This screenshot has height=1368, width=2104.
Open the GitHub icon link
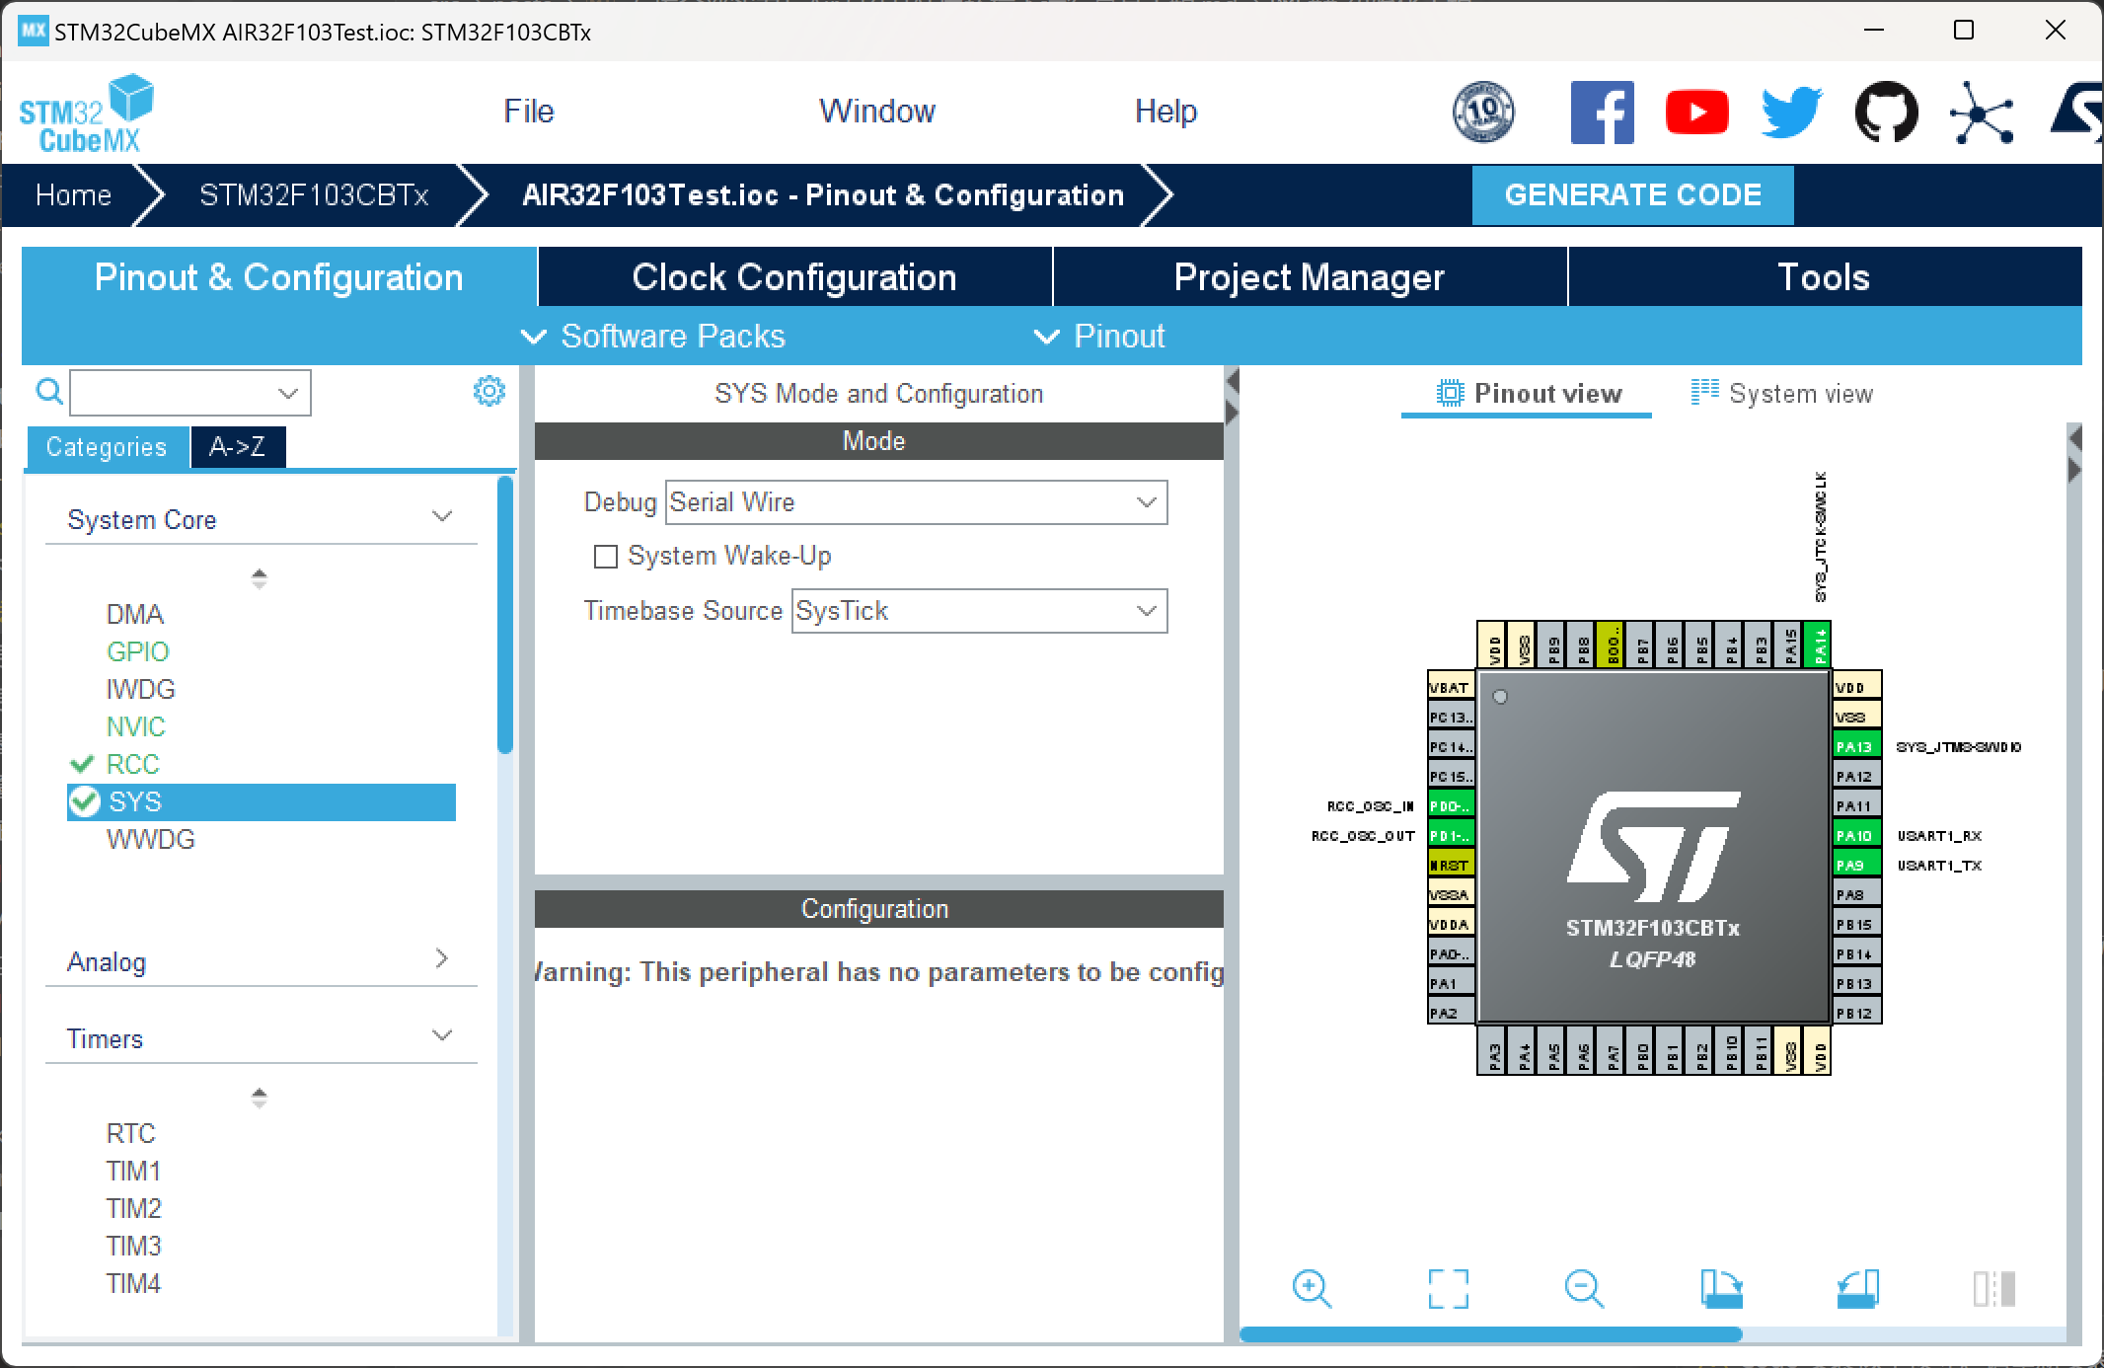1886,113
